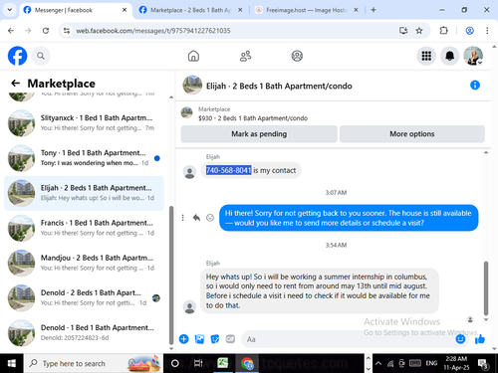Expand the tab search dropdown
Viewport: 498px width, 373px height.
pyautogui.click(x=10, y=10)
